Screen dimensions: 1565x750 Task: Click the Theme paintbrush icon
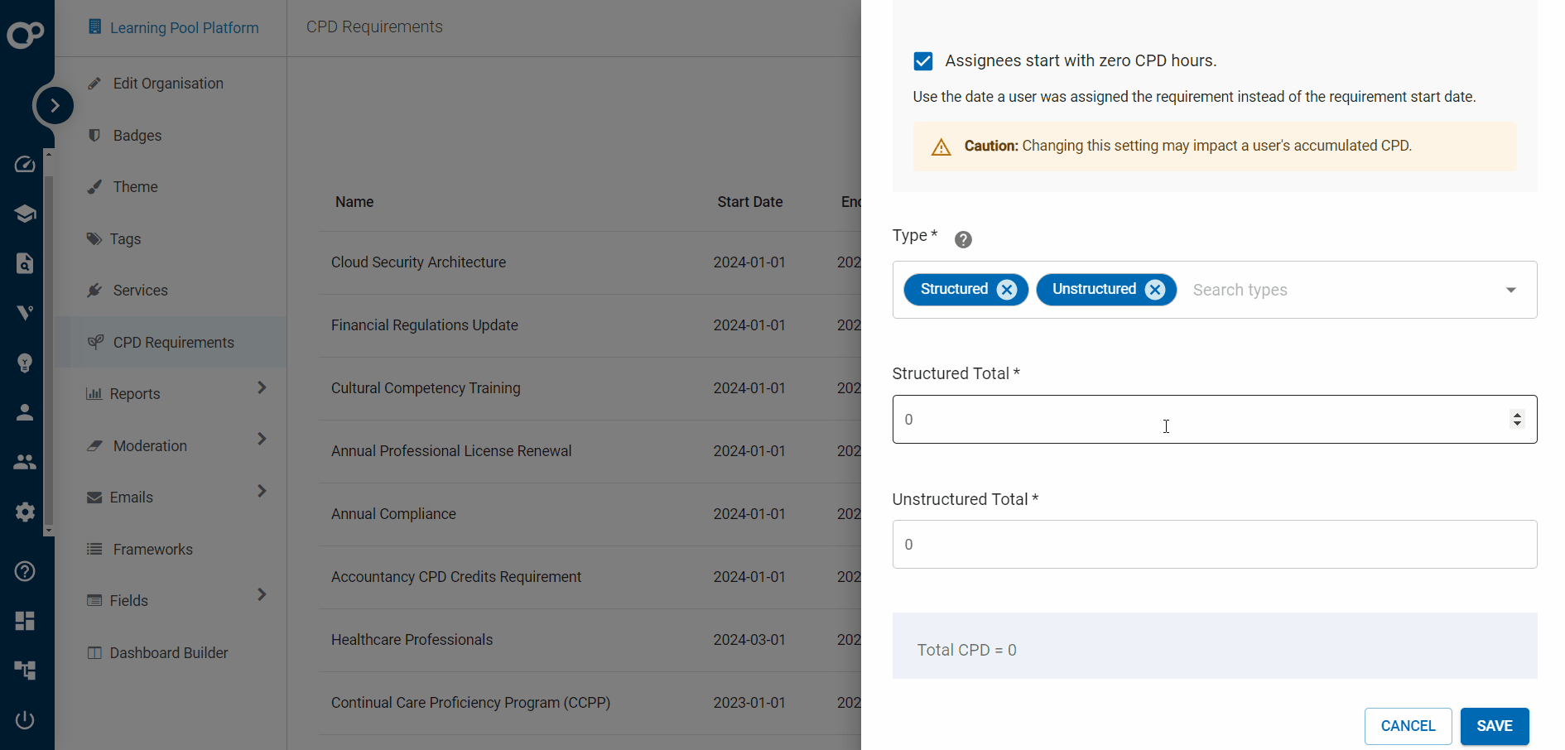coord(94,186)
